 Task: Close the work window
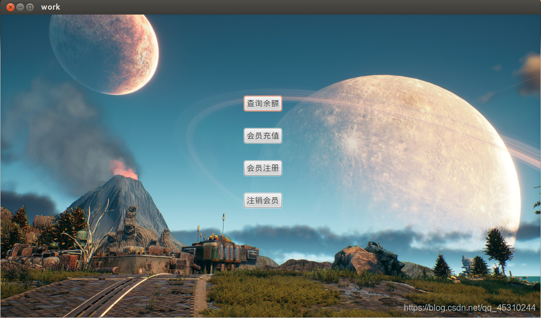11,7
